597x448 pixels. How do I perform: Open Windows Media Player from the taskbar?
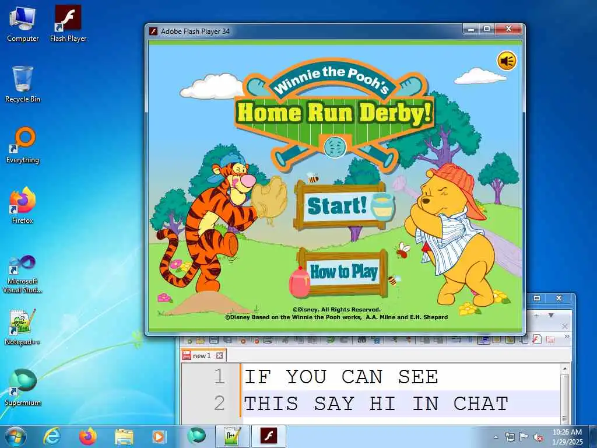pyautogui.click(x=159, y=437)
